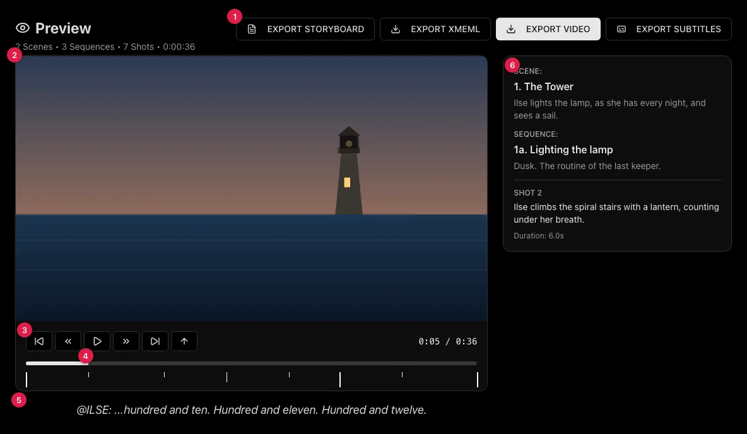Click the Export Storyboard button
The image size is (747, 434).
click(x=305, y=29)
